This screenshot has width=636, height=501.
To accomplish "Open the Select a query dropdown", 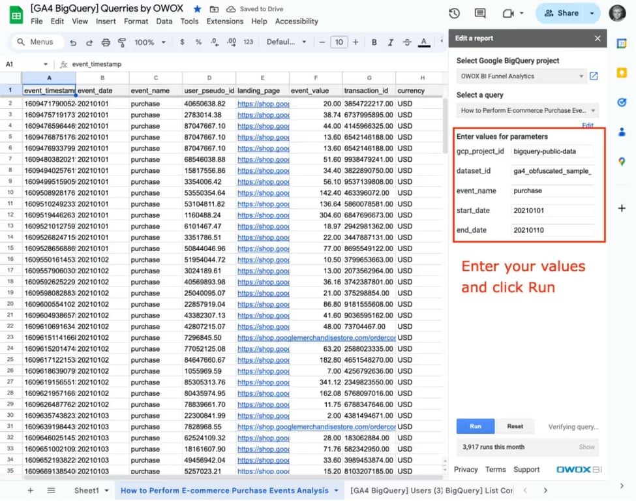I will tap(527, 110).
